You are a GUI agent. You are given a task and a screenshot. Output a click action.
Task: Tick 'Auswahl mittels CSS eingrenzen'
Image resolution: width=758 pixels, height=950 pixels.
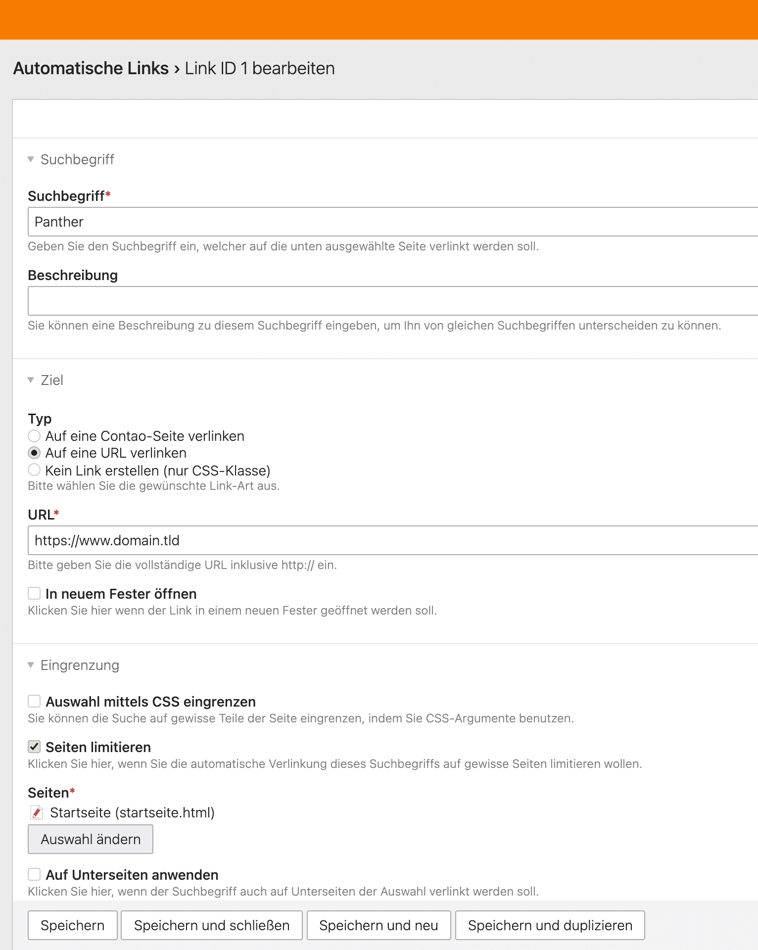[x=34, y=701]
